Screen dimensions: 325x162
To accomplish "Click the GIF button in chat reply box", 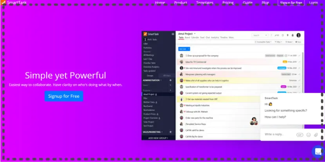I will pos(300,135).
